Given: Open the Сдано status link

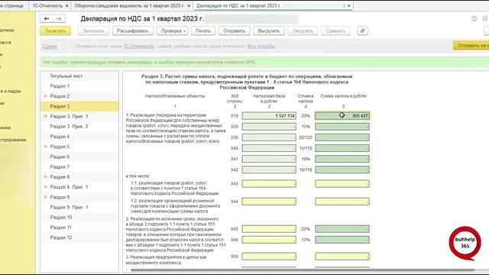Looking at the screenshot, I should tap(49, 46).
